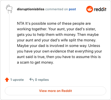The height and width of the screenshot is (100, 111).
Task: Click the orange upvote arrow icon
Action: pos(7,80)
